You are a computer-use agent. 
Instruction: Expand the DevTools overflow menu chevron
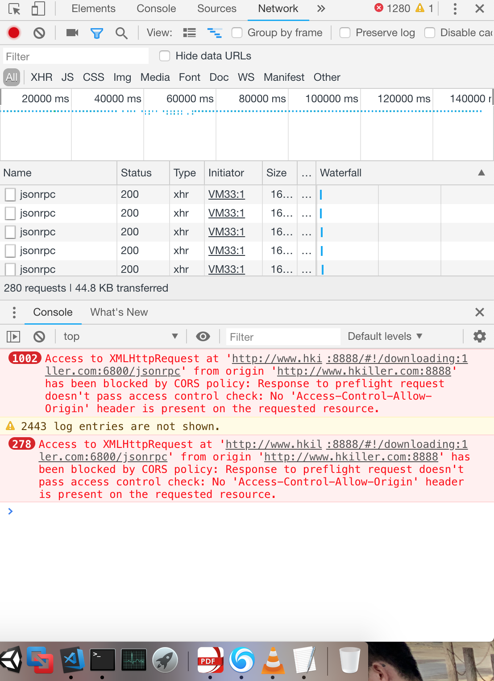[321, 8]
